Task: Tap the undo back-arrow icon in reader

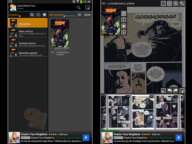Action: [170, 91]
